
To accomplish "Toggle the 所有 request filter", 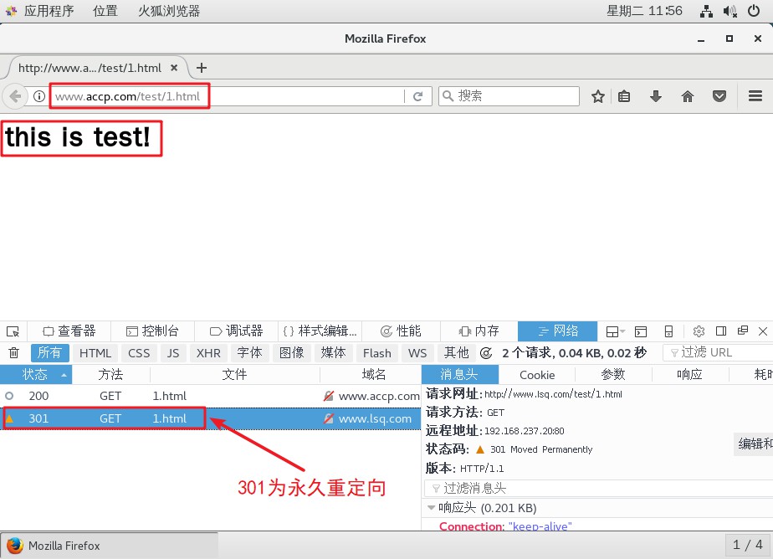I will click(x=49, y=353).
